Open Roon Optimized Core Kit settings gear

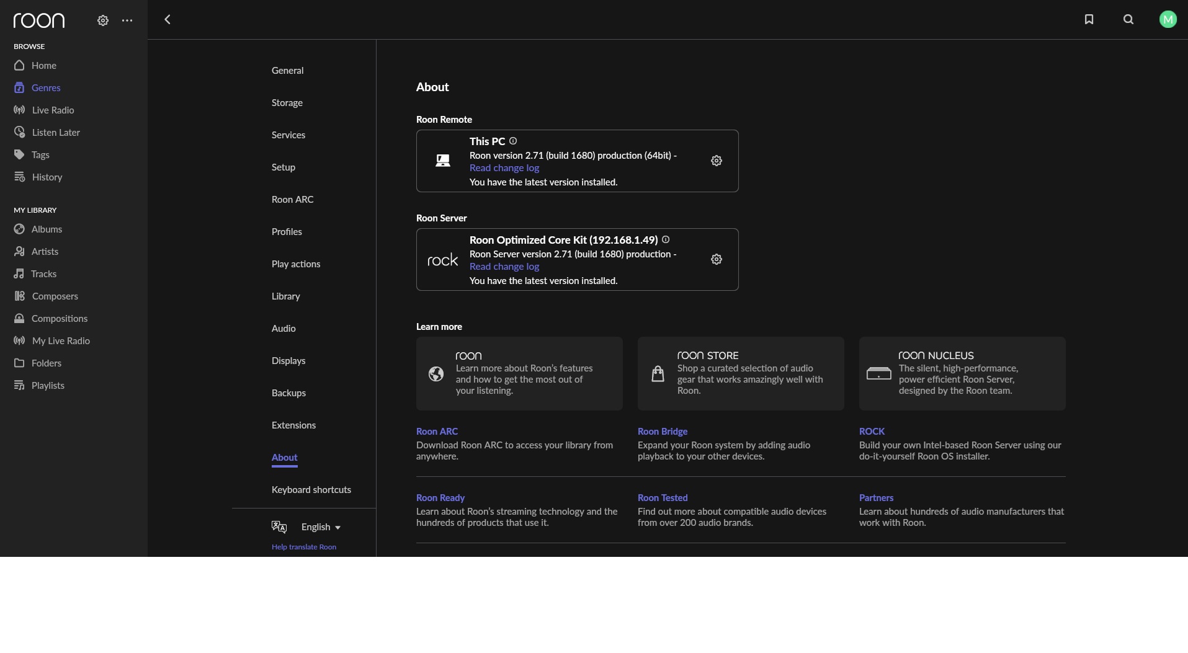pos(717,259)
